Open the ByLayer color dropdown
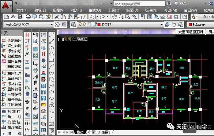 coord(201,25)
